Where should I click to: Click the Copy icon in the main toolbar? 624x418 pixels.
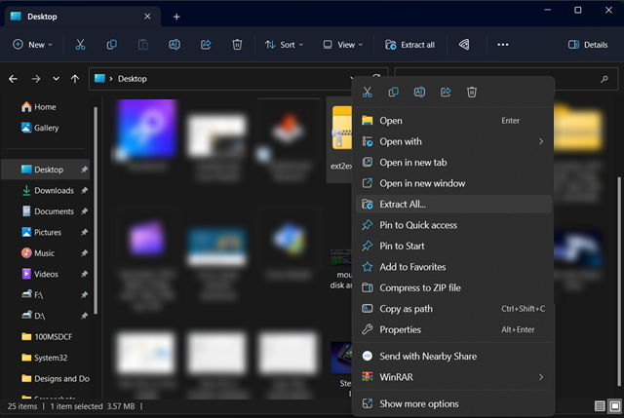pyautogui.click(x=112, y=45)
